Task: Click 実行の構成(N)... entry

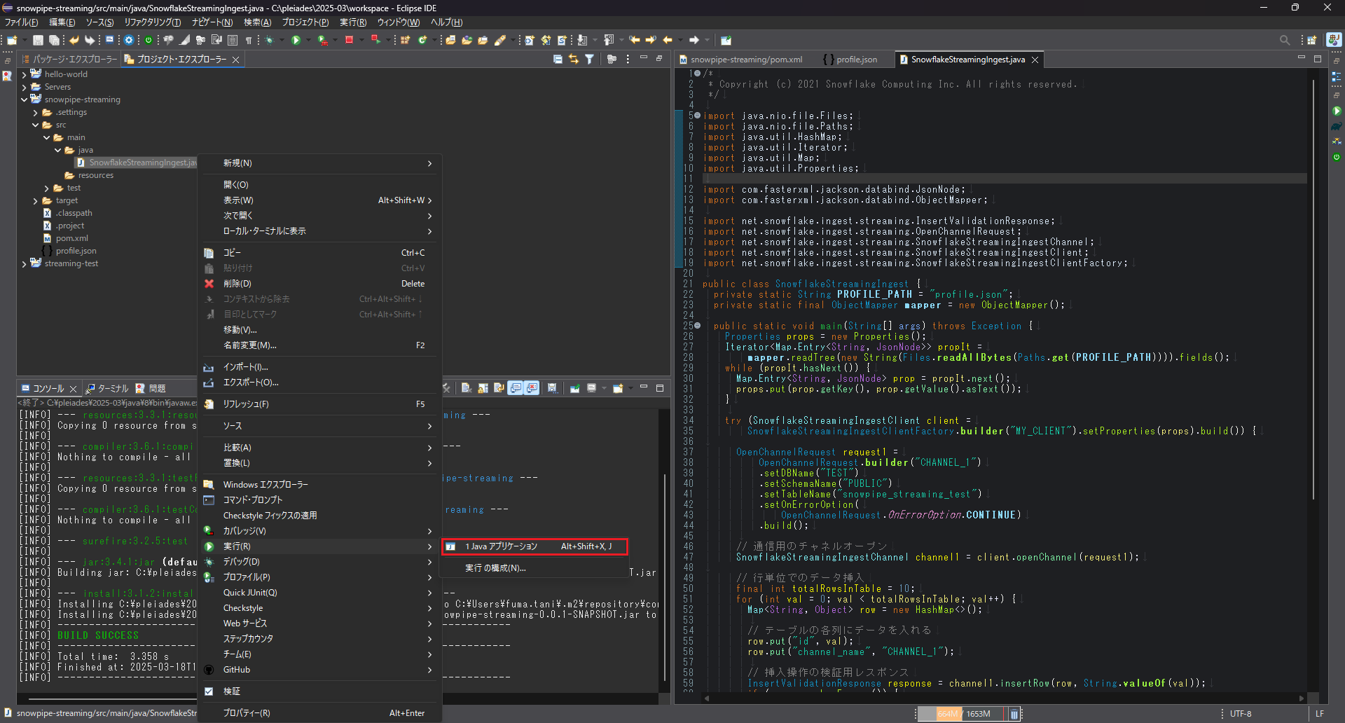Action: [x=534, y=568]
